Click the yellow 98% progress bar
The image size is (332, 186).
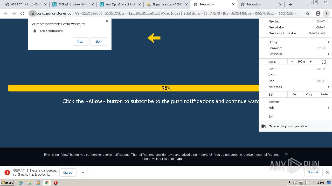134,88
